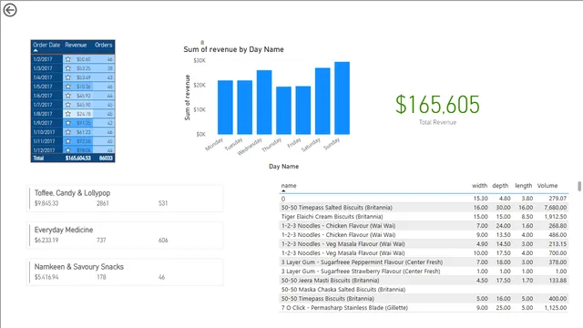Sort product table by depth column
Viewport: 583px width, 328px height.
500,186
